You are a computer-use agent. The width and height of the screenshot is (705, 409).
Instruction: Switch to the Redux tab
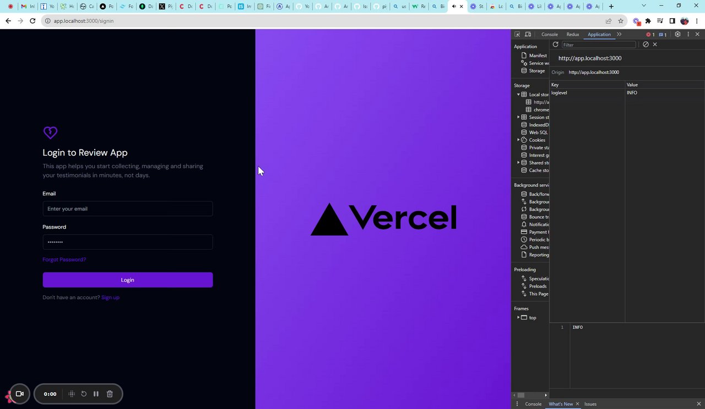click(573, 34)
